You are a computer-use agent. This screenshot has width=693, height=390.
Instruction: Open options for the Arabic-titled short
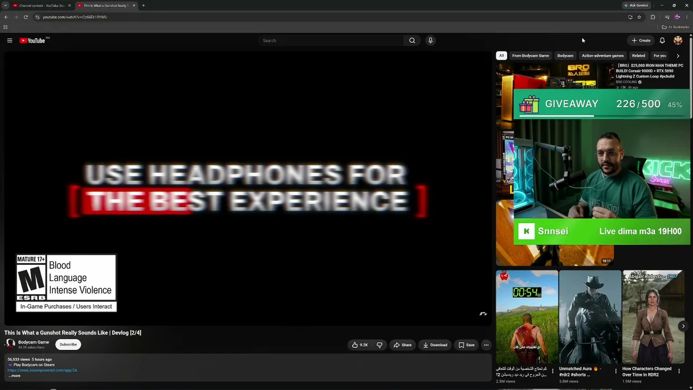click(x=553, y=372)
